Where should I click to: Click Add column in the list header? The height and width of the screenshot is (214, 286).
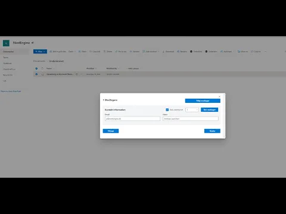click(133, 68)
